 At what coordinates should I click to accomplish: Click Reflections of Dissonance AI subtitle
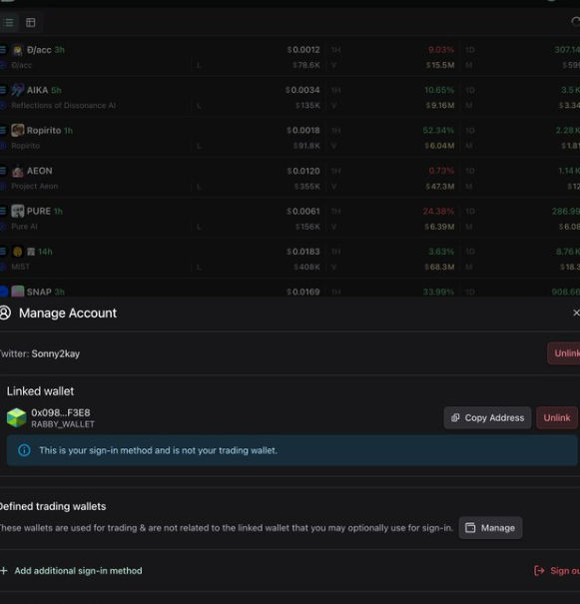(63, 106)
